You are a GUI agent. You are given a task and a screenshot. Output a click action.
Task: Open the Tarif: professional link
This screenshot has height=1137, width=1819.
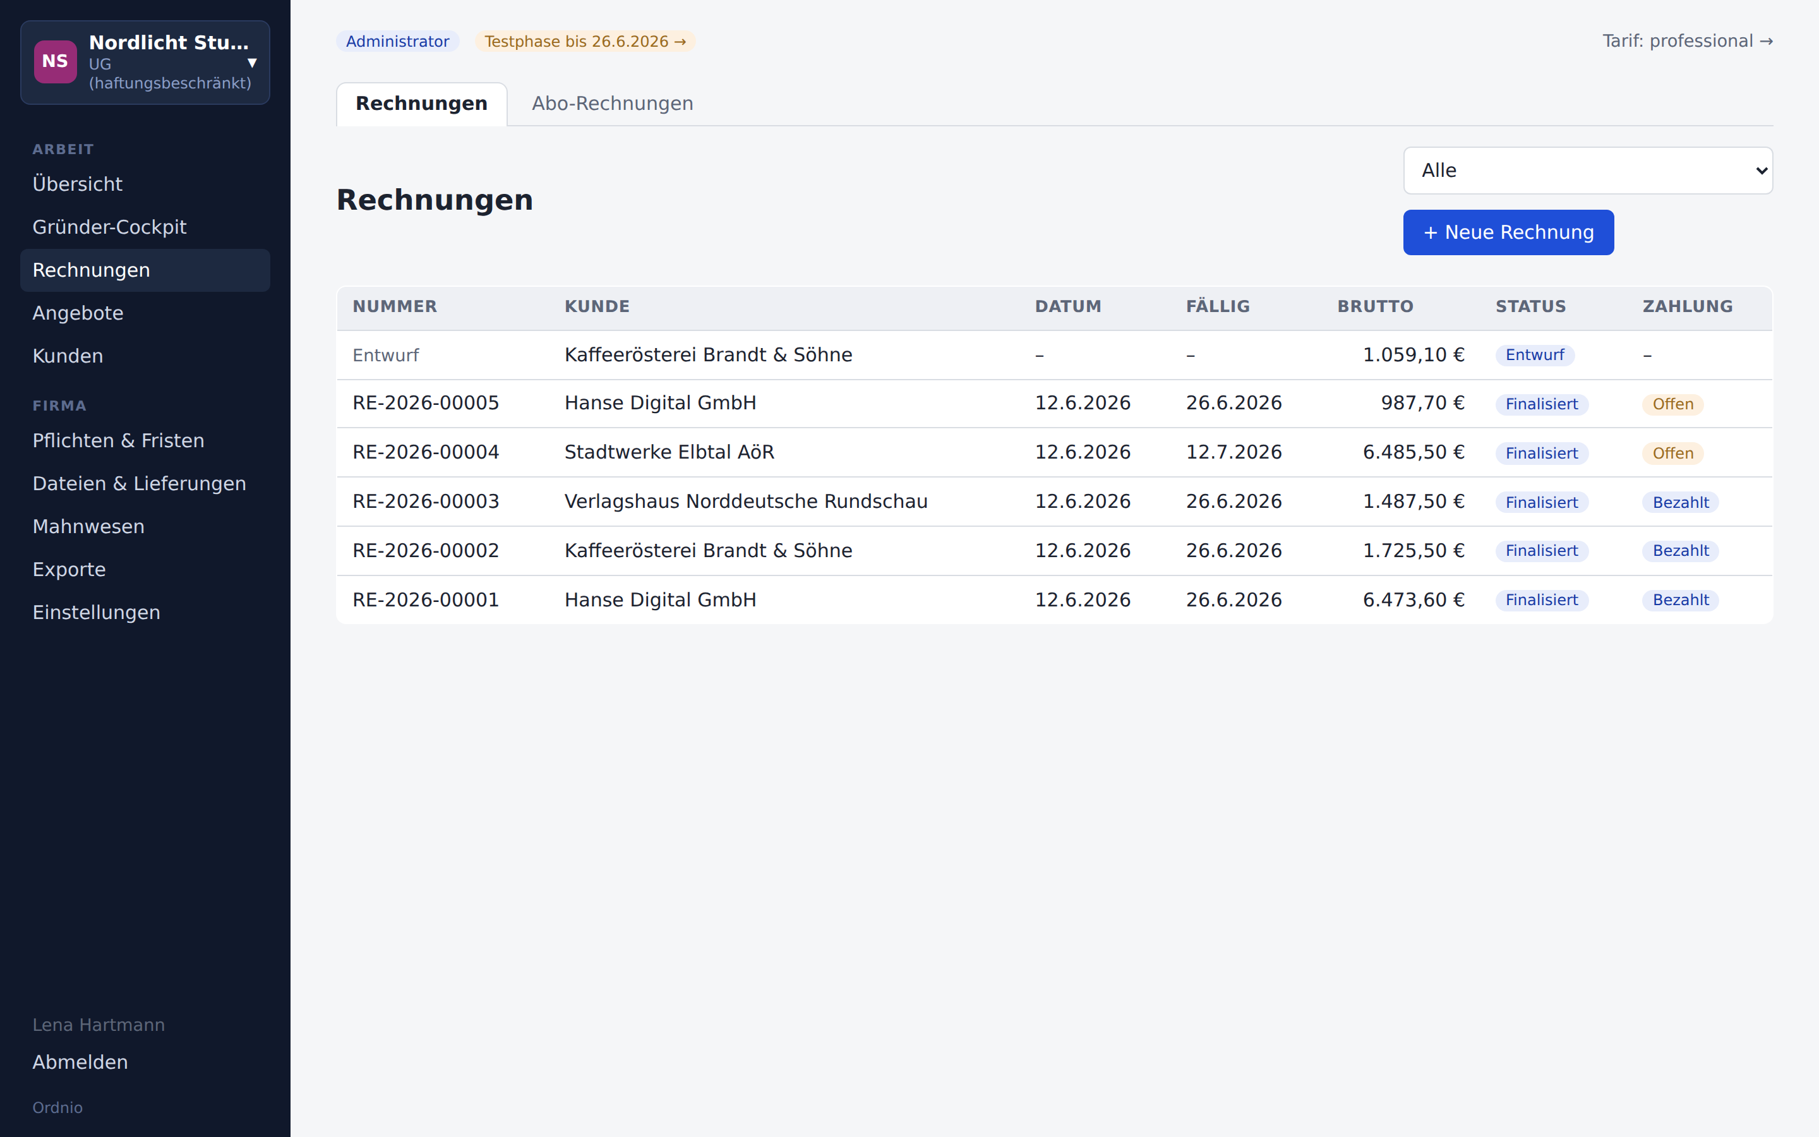click(1688, 40)
